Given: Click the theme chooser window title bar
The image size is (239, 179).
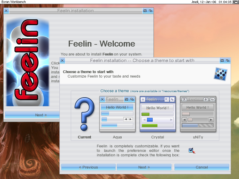Looking at the screenshot, I should coord(142,61).
